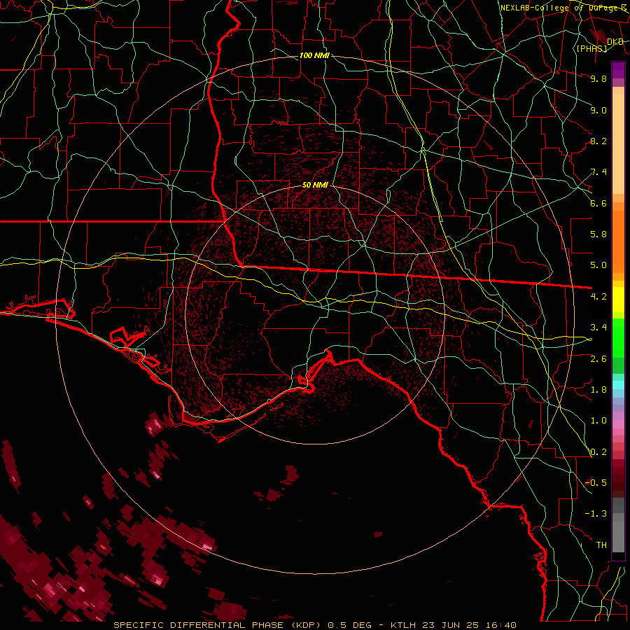Click the 4.2 value on the scale
Viewport: 630px width, 630px height.
point(598,297)
